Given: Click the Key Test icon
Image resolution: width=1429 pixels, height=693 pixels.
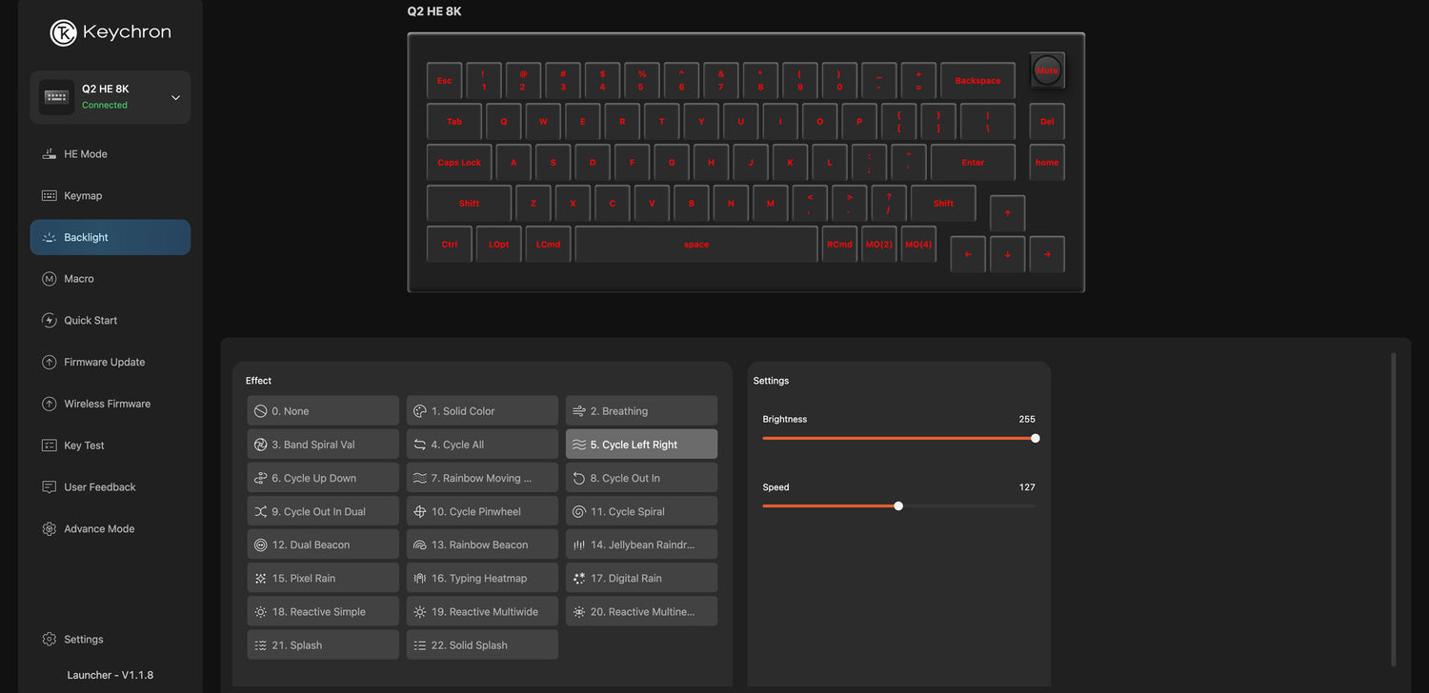Looking at the screenshot, I should click(50, 445).
